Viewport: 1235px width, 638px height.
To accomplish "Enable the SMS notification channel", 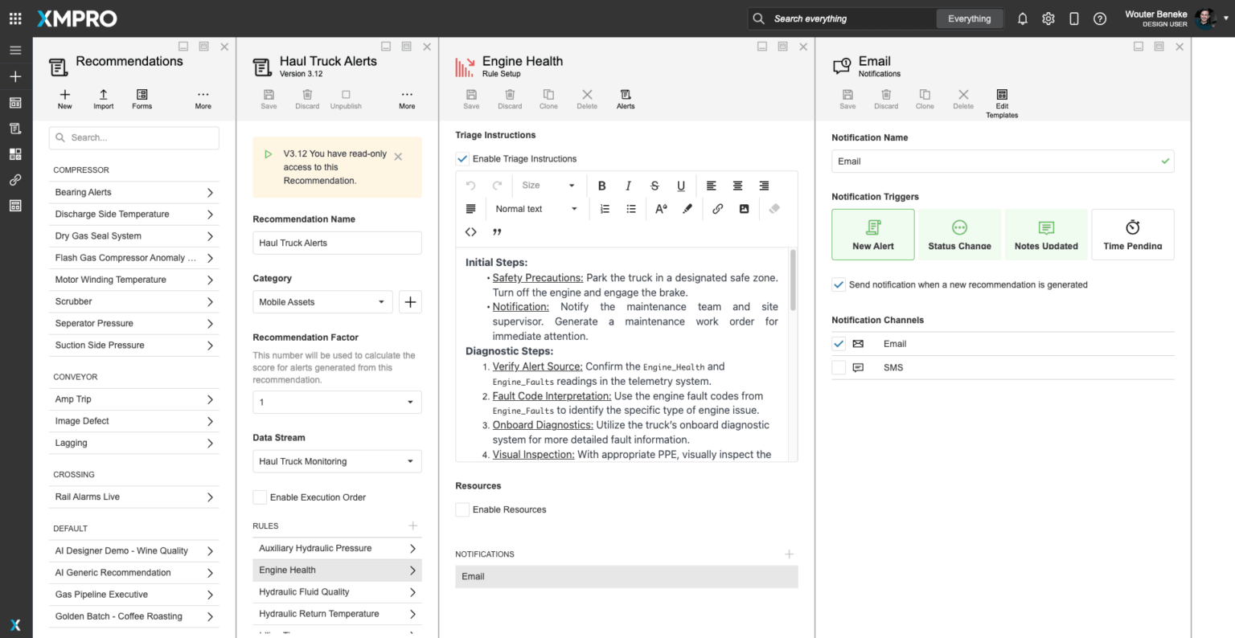I will click(x=839, y=367).
